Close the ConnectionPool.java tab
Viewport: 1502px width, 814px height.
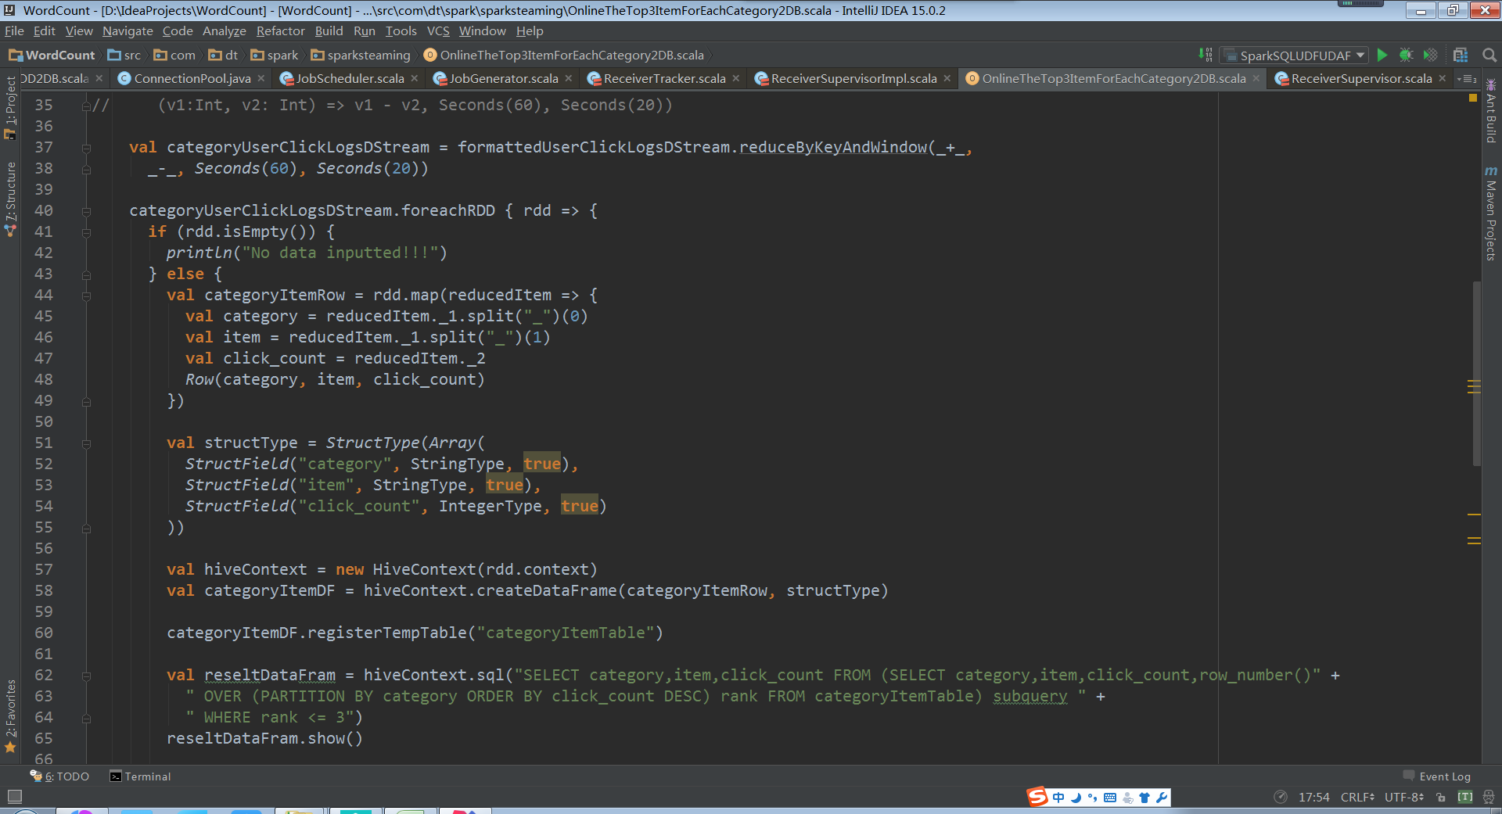click(x=261, y=78)
